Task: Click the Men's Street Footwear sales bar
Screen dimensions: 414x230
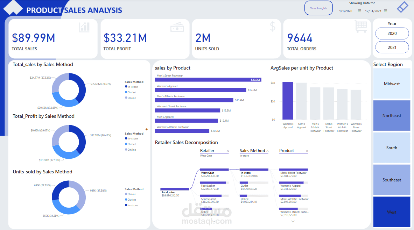Action: pyautogui.click(x=208, y=80)
